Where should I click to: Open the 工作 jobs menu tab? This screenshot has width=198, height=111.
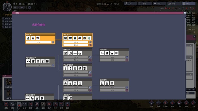click(130, 4)
